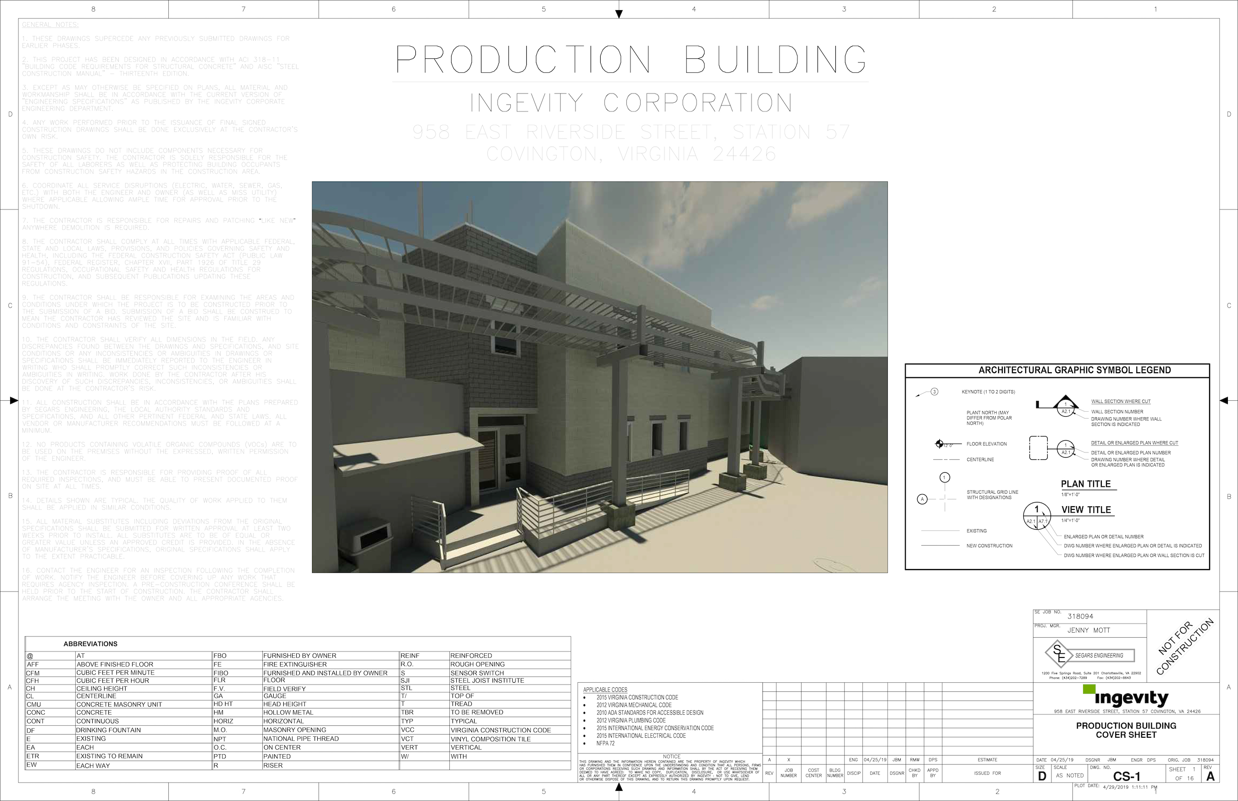This screenshot has width=1238, height=801.
Task: Click the large PRODUCTION BUILDING sheet title
Action: [x=631, y=59]
